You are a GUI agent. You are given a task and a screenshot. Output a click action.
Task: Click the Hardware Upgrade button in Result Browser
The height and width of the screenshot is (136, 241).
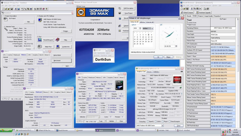coord(203,12)
